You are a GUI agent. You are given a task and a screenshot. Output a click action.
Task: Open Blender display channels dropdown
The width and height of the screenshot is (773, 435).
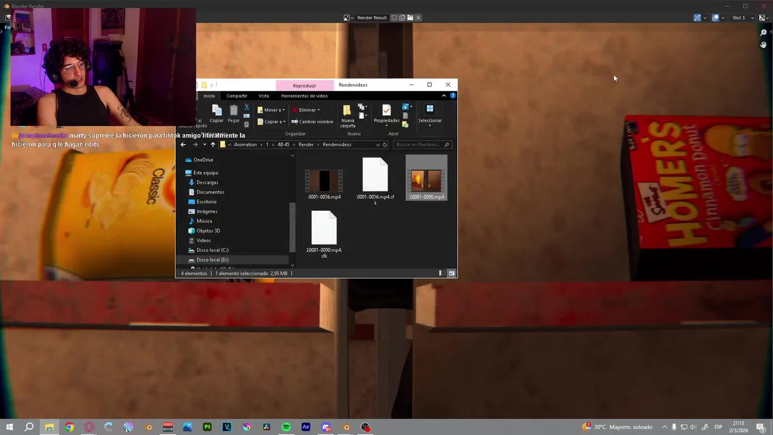pos(763,18)
